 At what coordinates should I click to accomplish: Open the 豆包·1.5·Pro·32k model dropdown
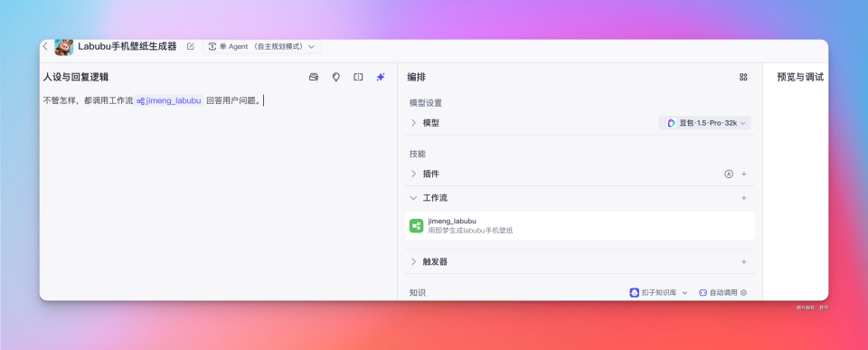(x=704, y=123)
